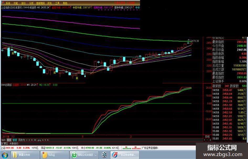Click the 中小 index quote in status bar

(x=100, y=148)
